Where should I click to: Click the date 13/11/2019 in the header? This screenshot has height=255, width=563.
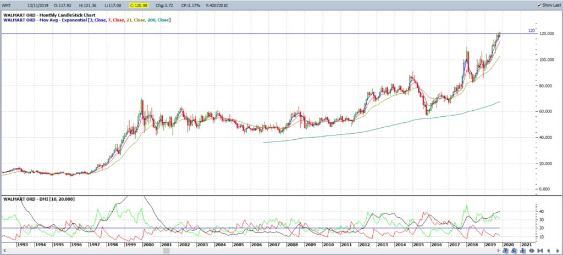(38, 5)
